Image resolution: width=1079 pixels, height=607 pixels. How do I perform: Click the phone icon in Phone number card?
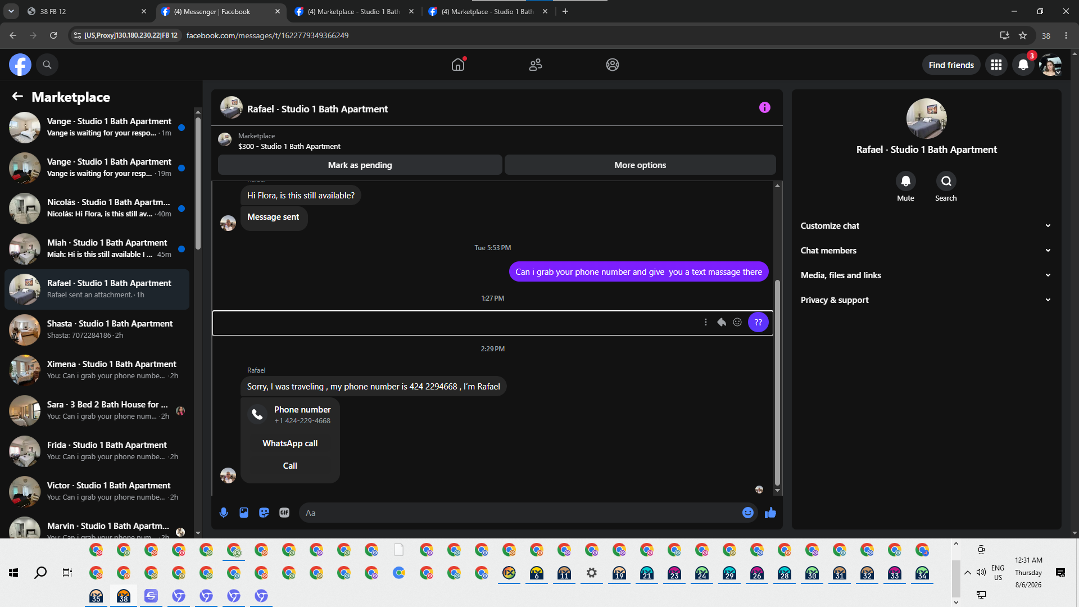coord(257,415)
